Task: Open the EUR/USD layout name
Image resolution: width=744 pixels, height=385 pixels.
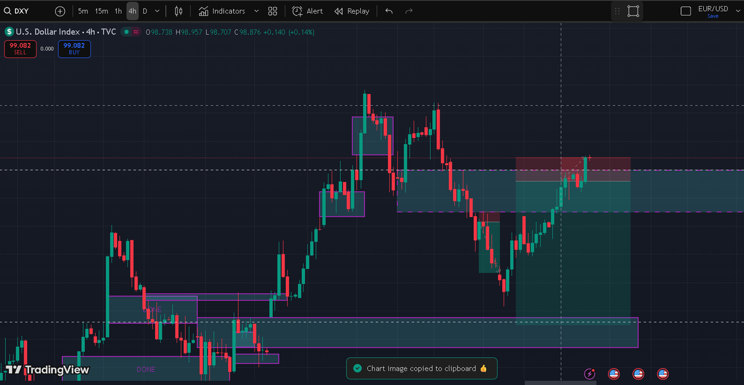Action: 713,9
